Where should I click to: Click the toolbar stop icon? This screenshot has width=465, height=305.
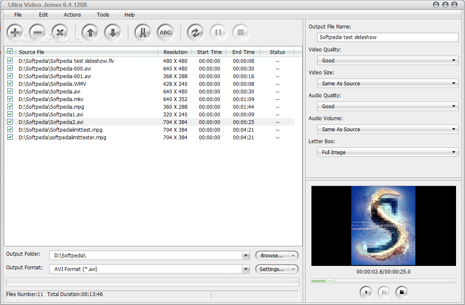241,32
